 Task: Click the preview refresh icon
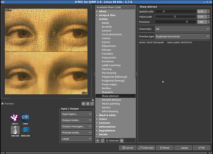click(x=92, y=104)
